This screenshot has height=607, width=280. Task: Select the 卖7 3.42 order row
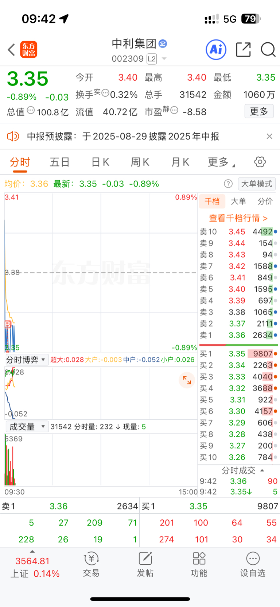click(238, 266)
